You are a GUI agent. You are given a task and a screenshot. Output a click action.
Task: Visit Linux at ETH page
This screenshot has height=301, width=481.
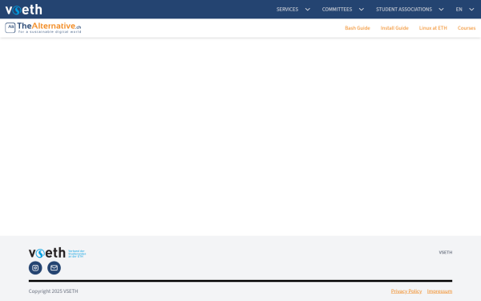(433, 28)
